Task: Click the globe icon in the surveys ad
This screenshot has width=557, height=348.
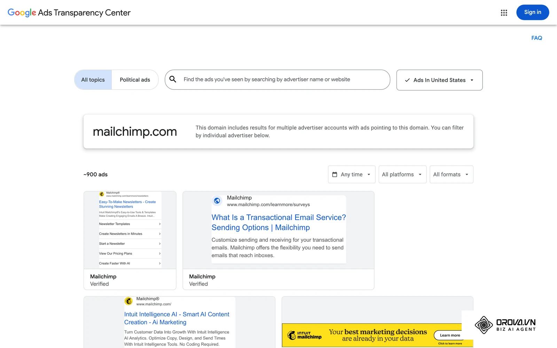Action: (x=217, y=200)
